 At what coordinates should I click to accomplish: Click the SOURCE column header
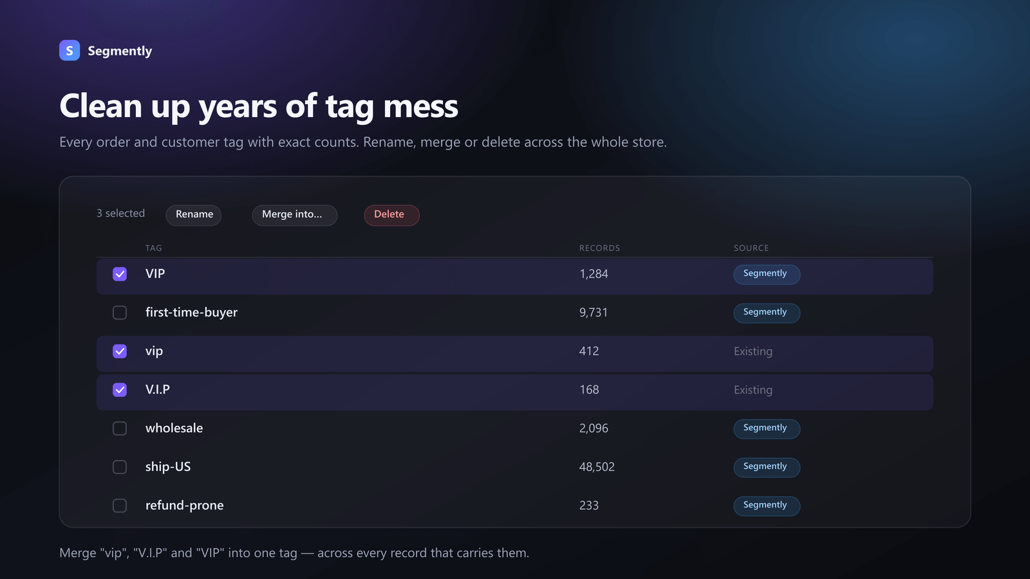coord(751,248)
